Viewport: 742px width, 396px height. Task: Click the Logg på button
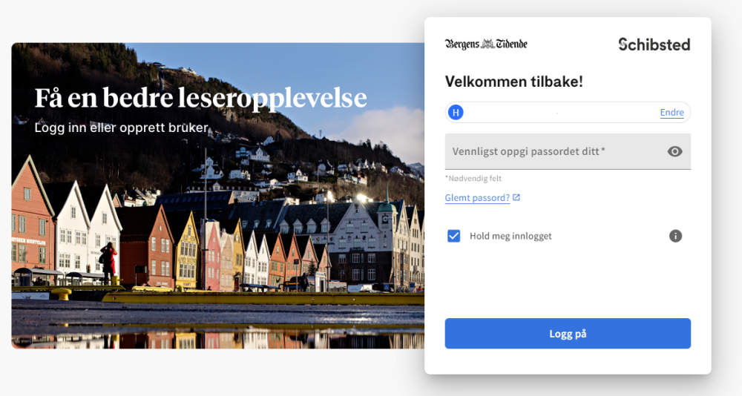pos(568,334)
